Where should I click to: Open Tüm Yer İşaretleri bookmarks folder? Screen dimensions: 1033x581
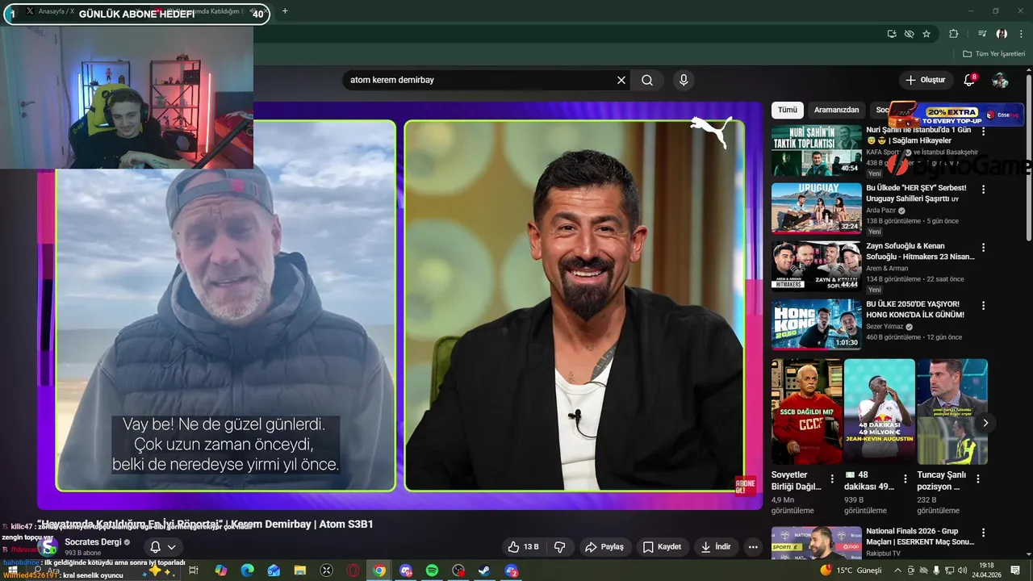coord(993,54)
